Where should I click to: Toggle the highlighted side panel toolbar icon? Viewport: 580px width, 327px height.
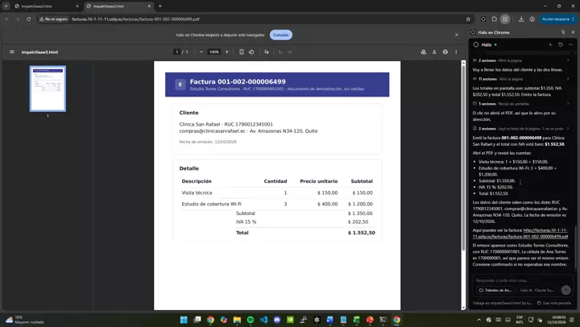(x=505, y=19)
